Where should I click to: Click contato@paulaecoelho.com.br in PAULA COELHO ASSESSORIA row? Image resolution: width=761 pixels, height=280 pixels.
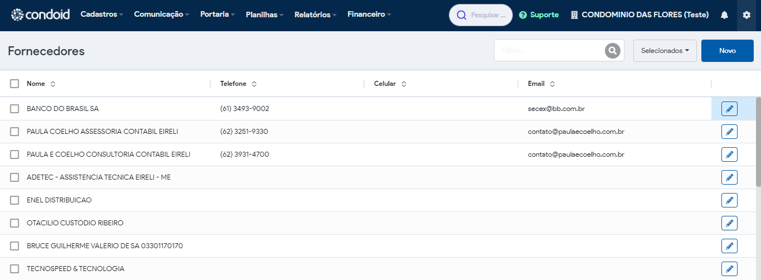coord(576,132)
